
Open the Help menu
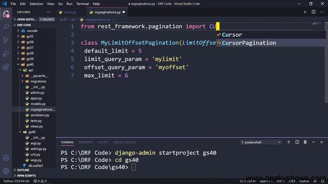(96, 4)
